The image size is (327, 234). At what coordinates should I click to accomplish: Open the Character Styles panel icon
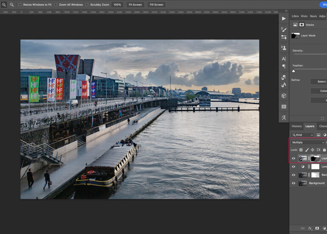[284, 85]
